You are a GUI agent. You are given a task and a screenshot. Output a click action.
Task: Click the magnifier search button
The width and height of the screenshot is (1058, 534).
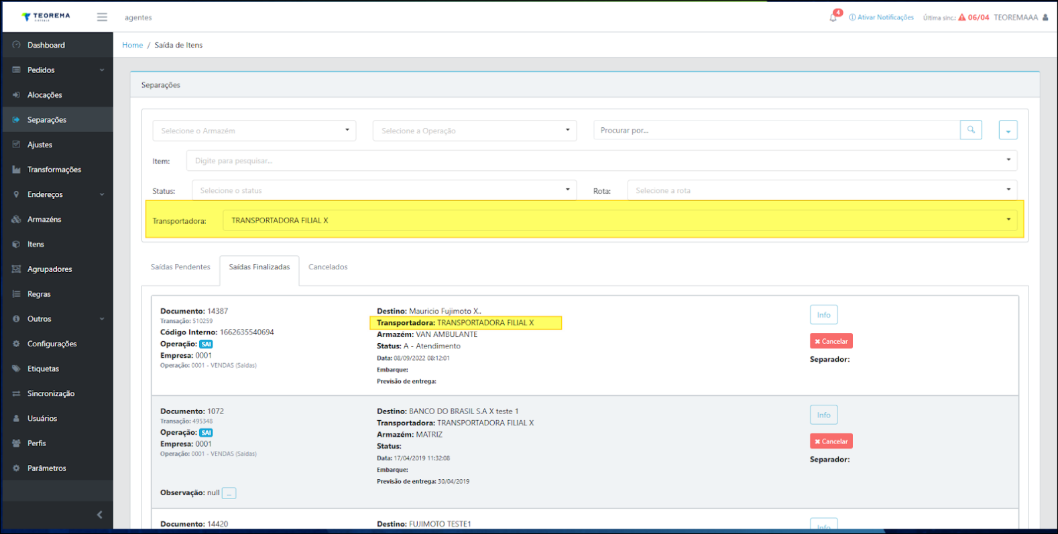(x=970, y=130)
